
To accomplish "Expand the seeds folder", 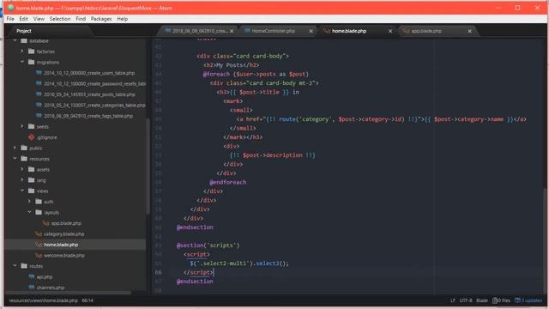I will point(22,126).
